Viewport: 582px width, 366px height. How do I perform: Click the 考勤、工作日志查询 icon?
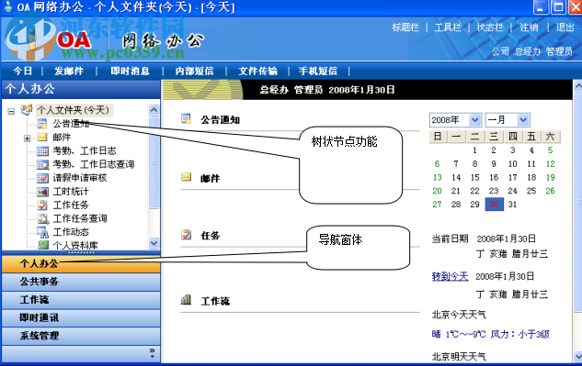tap(42, 164)
